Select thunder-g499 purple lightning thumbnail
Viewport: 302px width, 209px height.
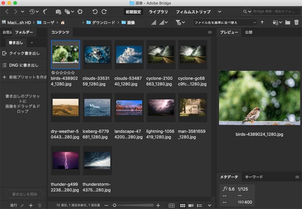click(x=66, y=160)
